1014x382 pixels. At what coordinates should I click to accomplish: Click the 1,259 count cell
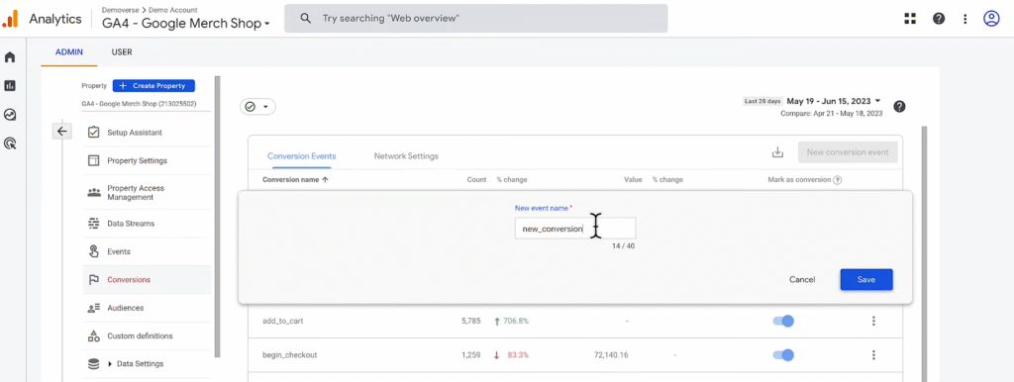(470, 355)
